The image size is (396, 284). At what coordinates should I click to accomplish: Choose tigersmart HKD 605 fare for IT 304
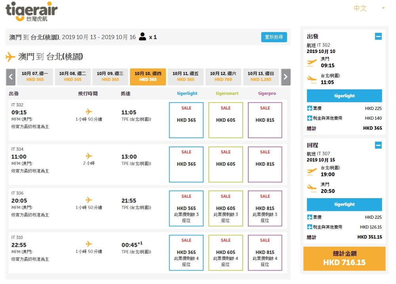pyautogui.click(x=226, y=164)
